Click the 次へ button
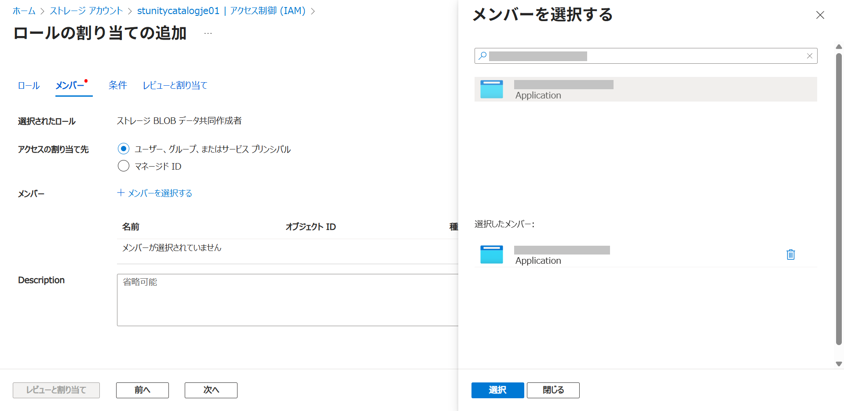The image size is (844, 411). coord(211,390)
